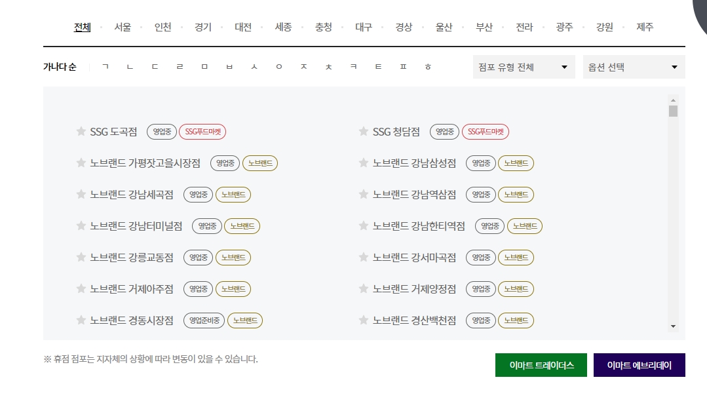Click the store list scrollbar thumb

pyautogui.click(x=672, y=111)
